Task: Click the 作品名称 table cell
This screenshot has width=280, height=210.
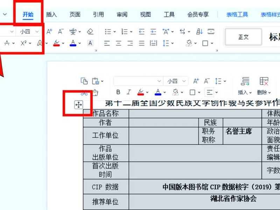Action: [x=106, y=113]
